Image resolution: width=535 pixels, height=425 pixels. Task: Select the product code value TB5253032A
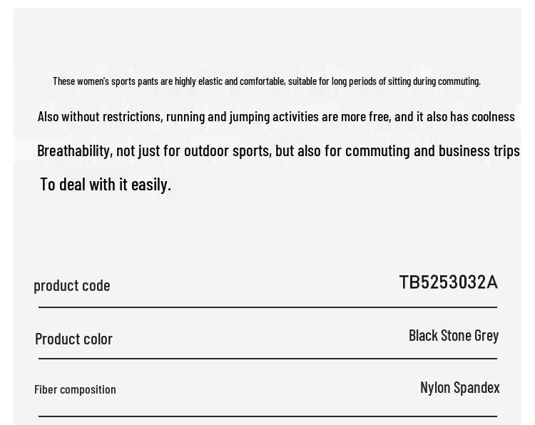tap(448, 282)
